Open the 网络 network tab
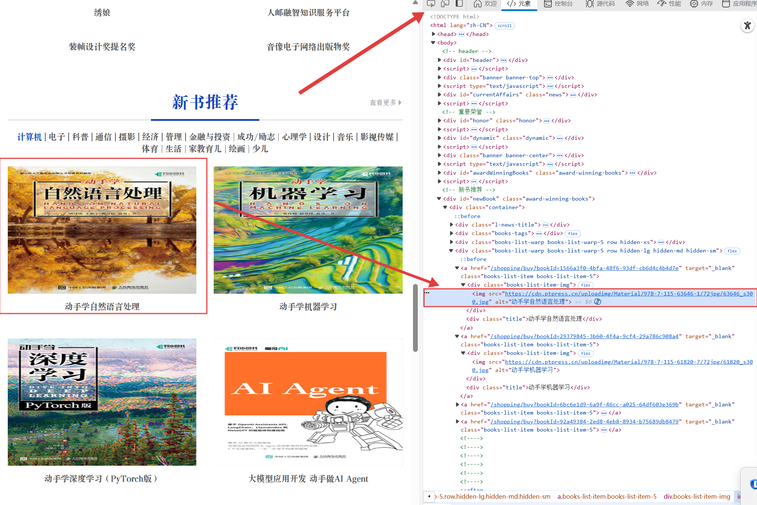The height and width of the screenshot is (505, 757). [x=637, y=4]
